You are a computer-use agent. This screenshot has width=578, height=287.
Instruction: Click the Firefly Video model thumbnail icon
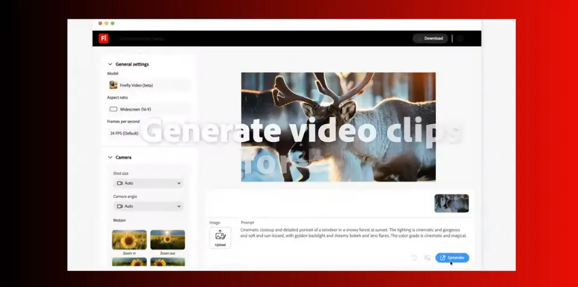click(x=113, y=85)
